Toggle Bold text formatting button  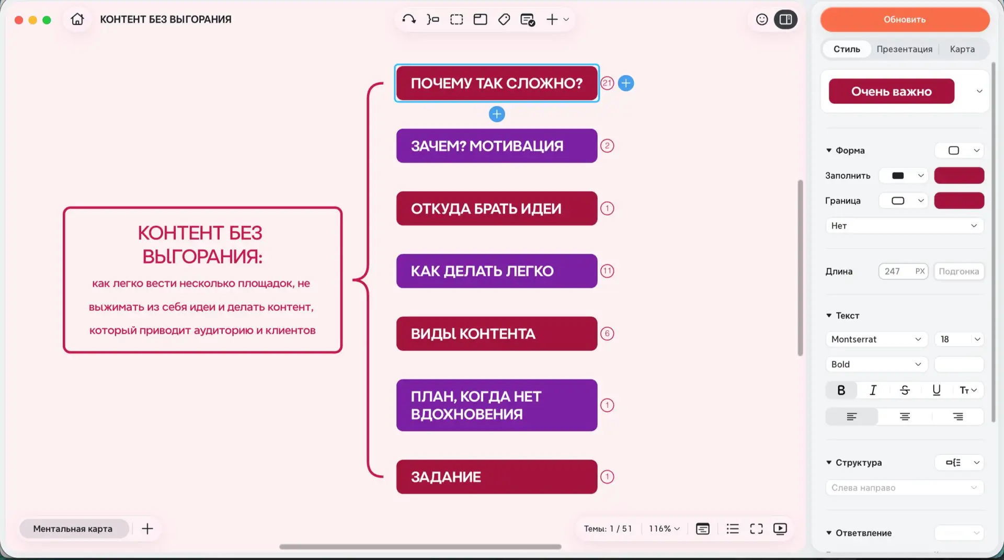[841, 390]
